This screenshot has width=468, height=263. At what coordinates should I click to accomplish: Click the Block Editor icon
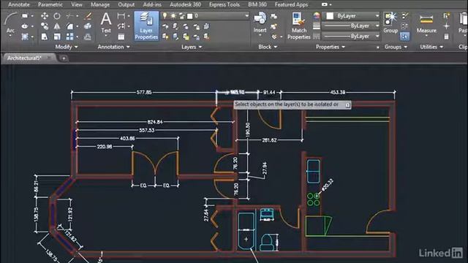coord(273,26)
